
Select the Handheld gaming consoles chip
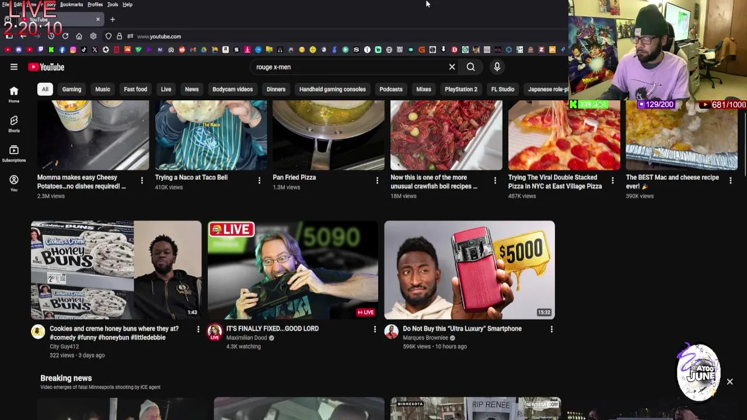point(333,89)
